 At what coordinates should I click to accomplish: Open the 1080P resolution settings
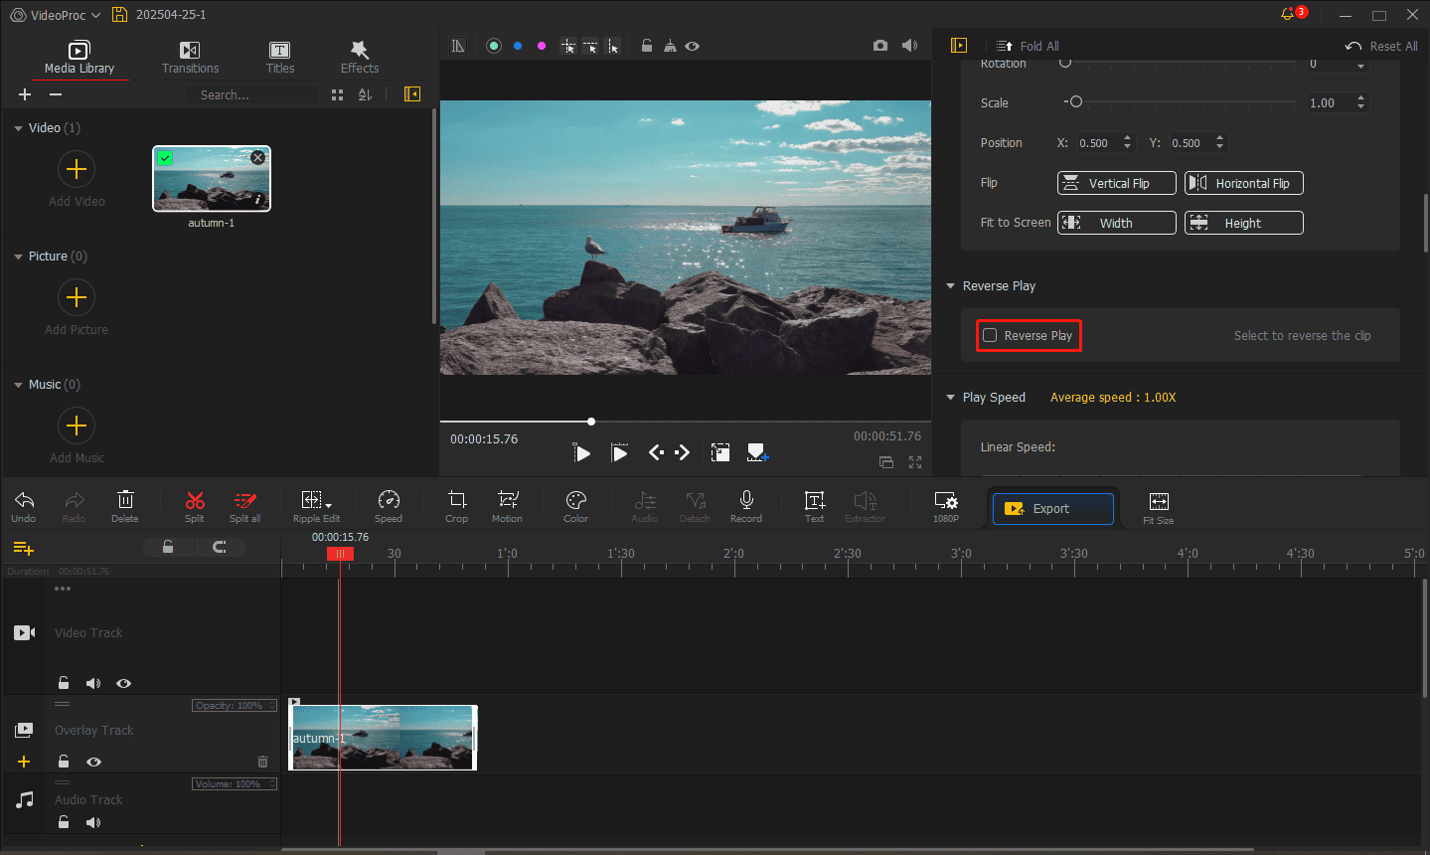coord(946,506)
